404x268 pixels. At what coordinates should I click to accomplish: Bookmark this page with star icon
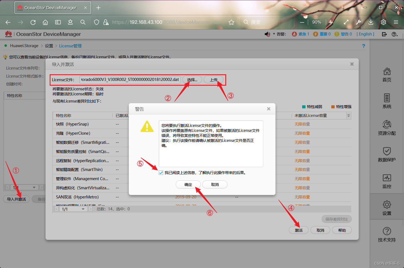point(231,22)
